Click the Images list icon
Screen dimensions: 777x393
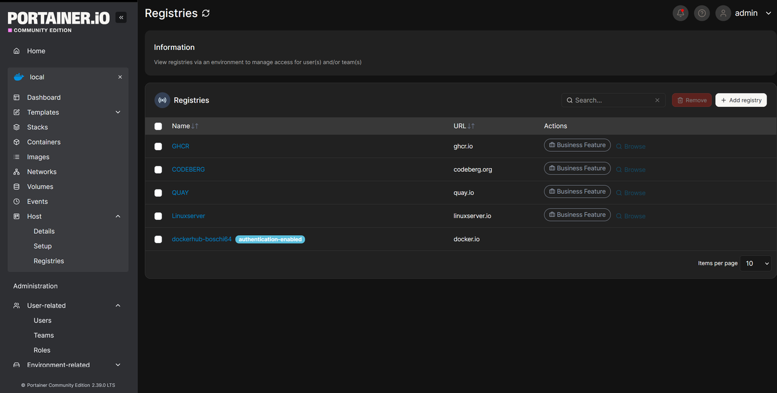point(16,157)
